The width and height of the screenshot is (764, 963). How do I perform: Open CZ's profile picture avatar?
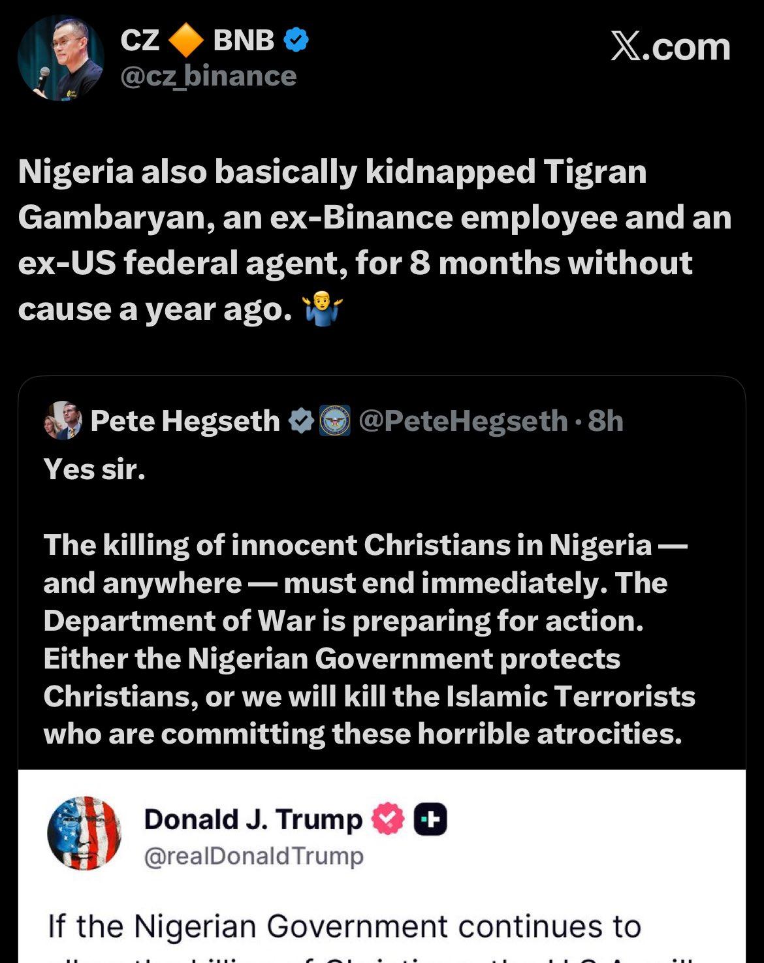pyautogui.click(x=61, y=58)
